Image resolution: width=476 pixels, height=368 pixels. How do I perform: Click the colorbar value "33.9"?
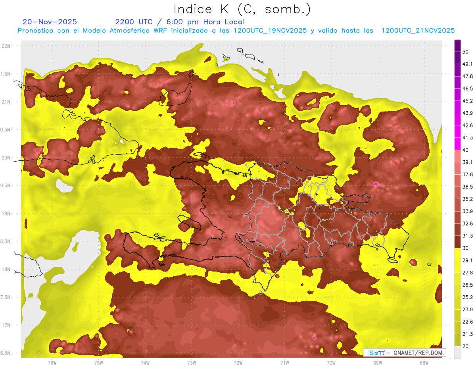click(x=468, y=211)
